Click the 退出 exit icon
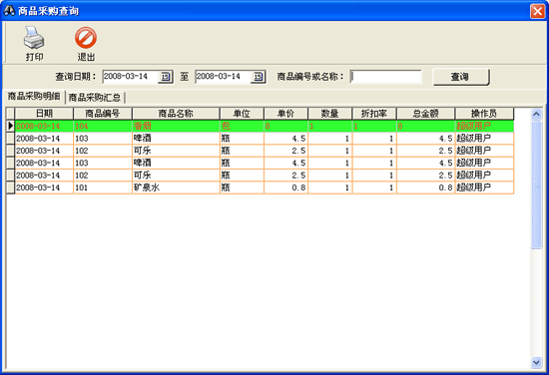The height and width of the screenshot is (375, 549). point(86,38)
